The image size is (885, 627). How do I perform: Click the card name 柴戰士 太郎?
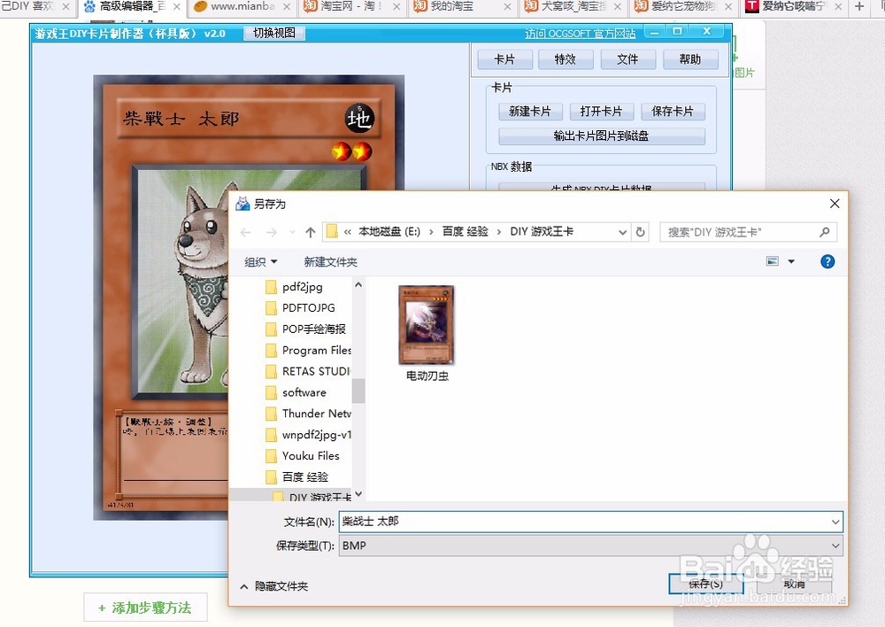pyautogui.click(x=181, y=119)
